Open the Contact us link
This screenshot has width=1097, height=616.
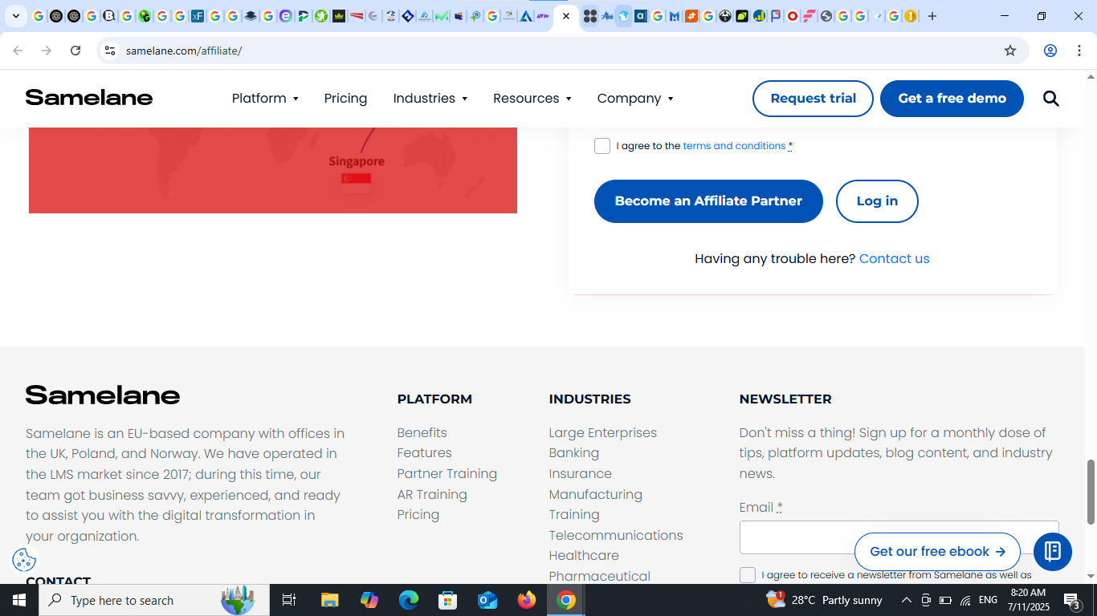(x=894, y=259)
